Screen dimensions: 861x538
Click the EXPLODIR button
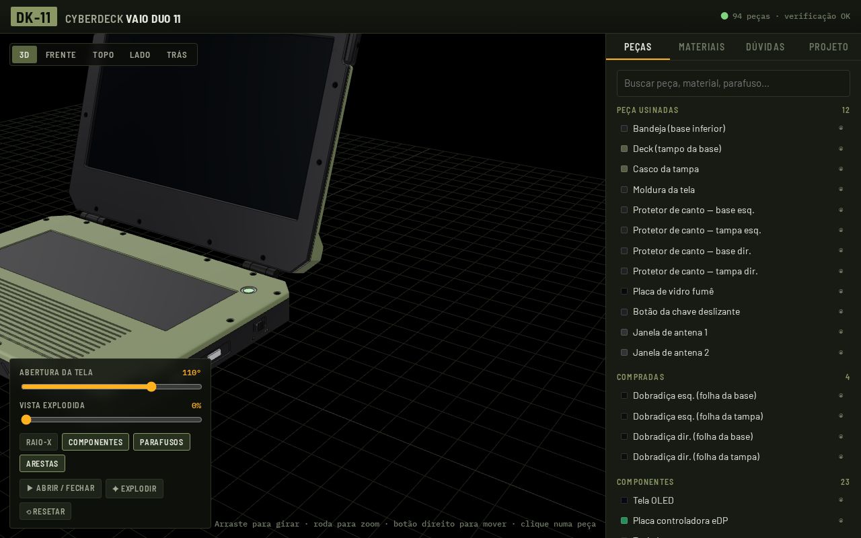pos(135,488)
